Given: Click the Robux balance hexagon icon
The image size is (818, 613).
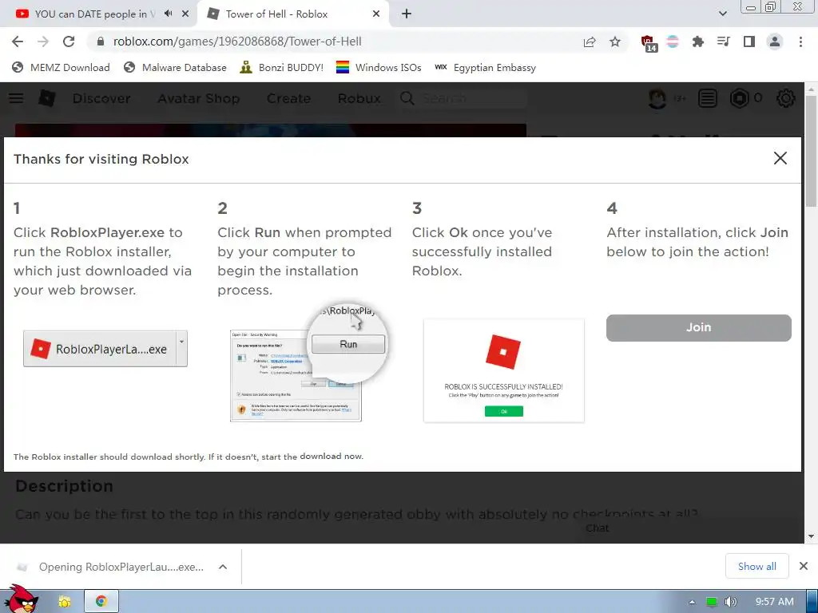Looking at the screenshot, I should point(739,98).
